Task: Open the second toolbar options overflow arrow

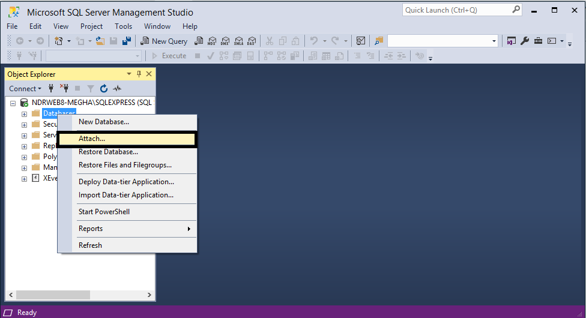Action: click(430, 58)
